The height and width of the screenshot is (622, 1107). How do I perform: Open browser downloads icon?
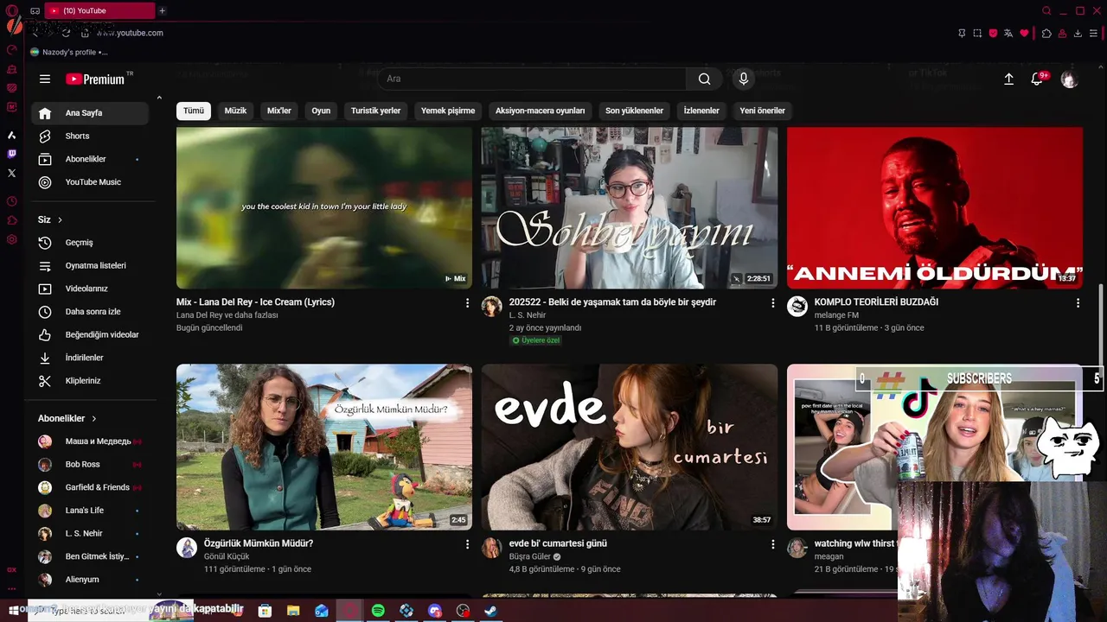pos(1078,33)
